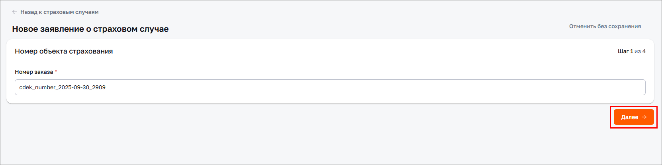Click the right arrow icon inside 'Далее'

click(644, 117)
